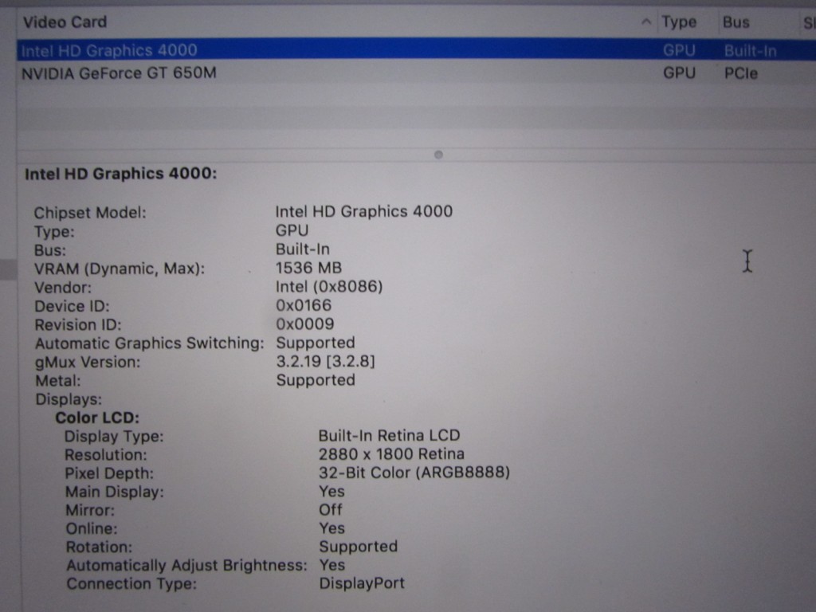Grab the split pane divider dot handle

click(x=438, y=155)
